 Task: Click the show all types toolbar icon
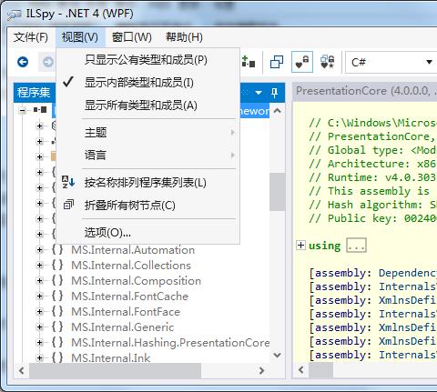click(328, 62)
